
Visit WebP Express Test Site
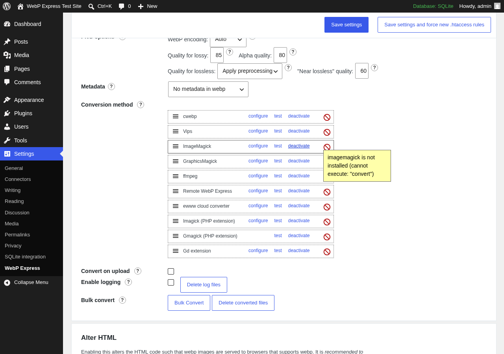click(49, 6)
